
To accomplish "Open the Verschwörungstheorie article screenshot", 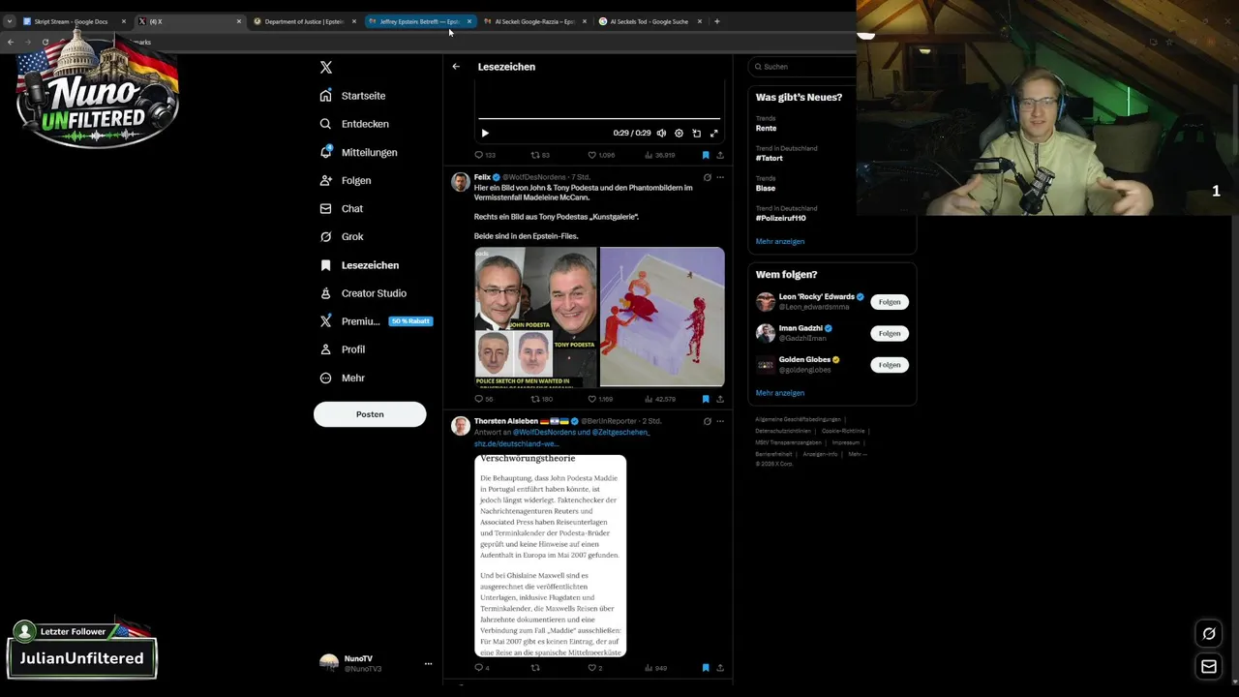I will (550, 557).
